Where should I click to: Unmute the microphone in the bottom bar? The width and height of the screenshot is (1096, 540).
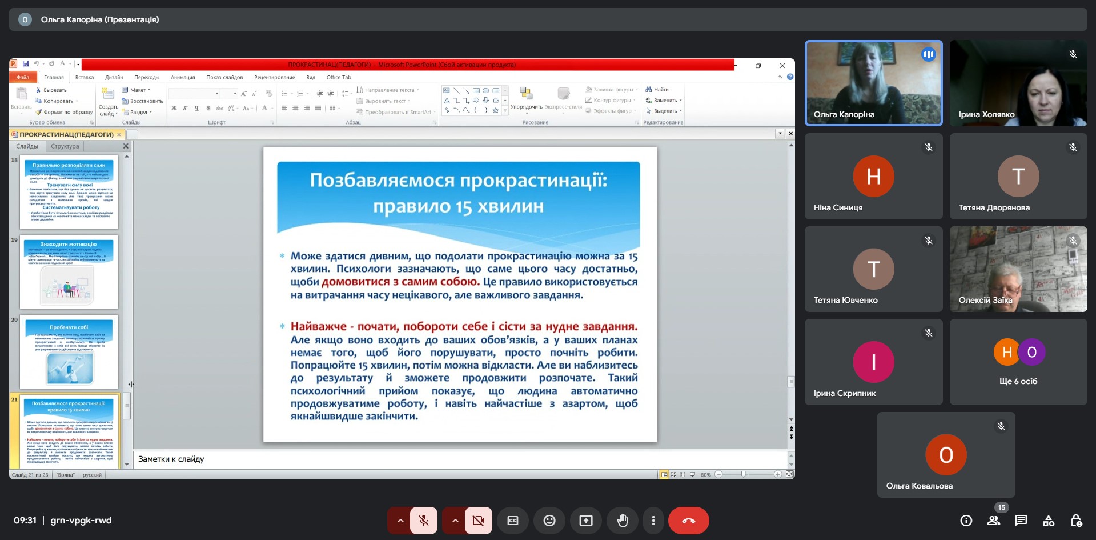click(423, 521)
